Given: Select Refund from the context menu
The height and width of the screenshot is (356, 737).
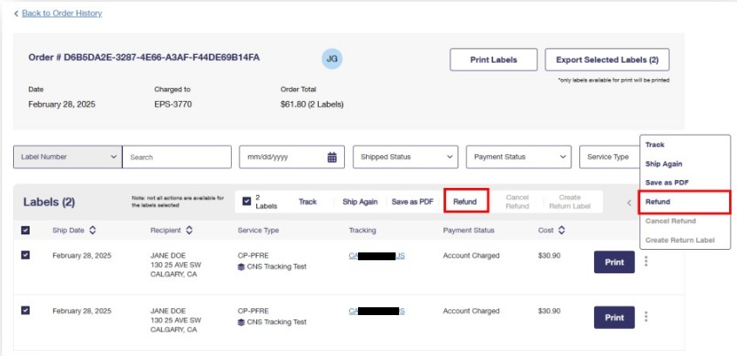Looking at the screenshot, I should (684, 202).
